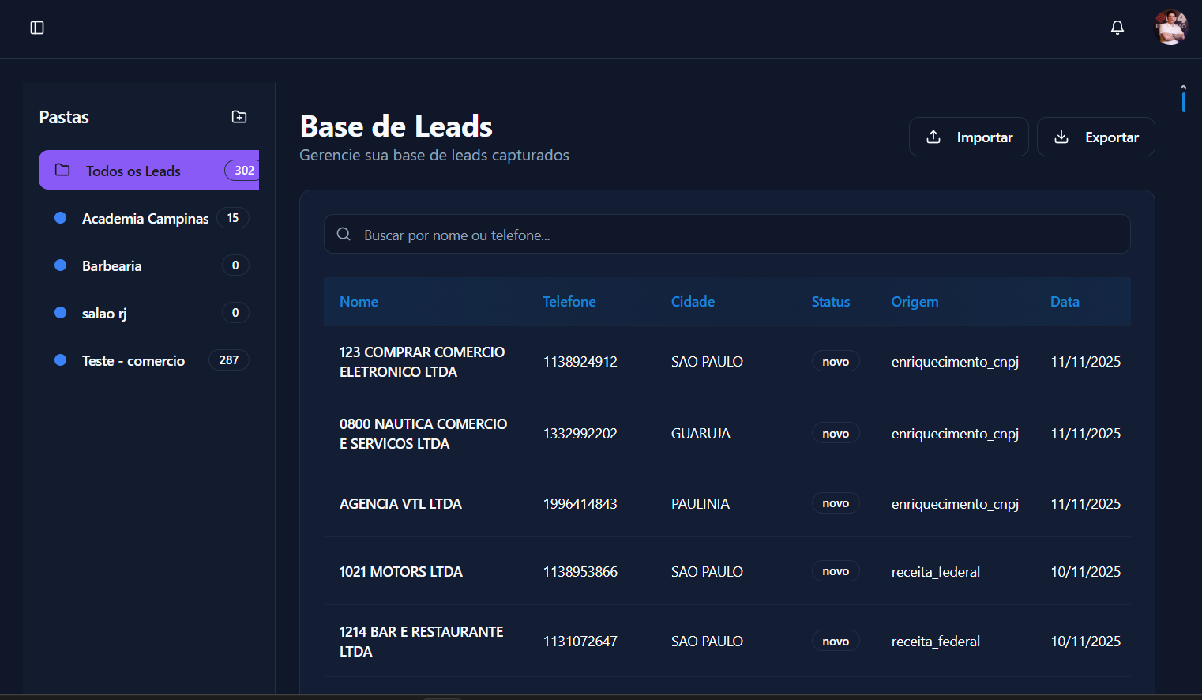Click the download icon inside Exportar button
The image size is (1202, 700).
[x=1062, y=137]
